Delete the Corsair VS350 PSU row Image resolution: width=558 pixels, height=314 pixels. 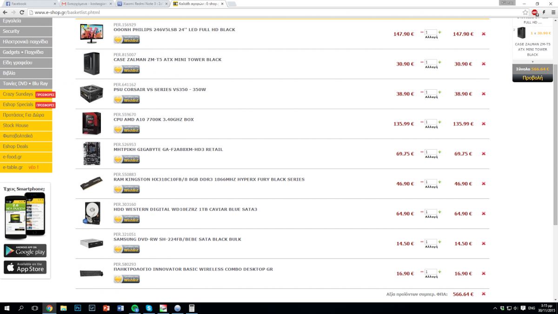[x=484, y=94]
